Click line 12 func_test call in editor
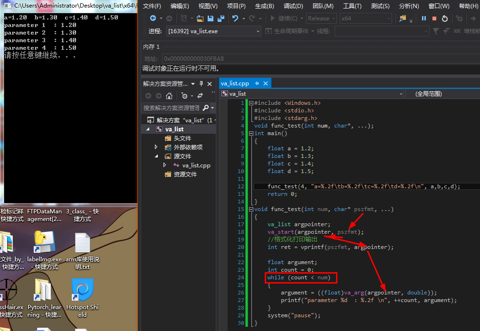This screenshot has width=480, height=331. click(364, 186)
